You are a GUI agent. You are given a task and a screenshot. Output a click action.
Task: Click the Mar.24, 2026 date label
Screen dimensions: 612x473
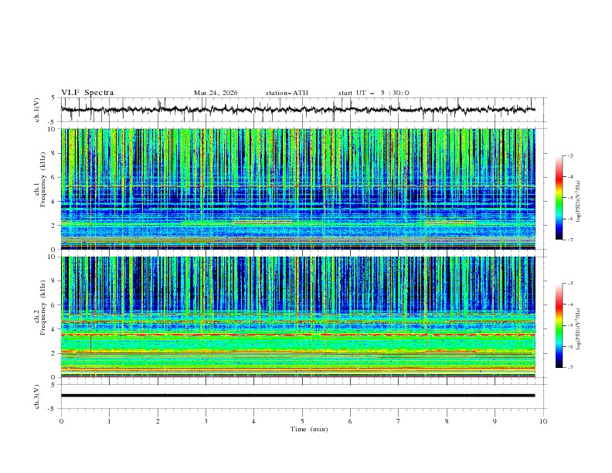pyautogui.click(x=216, y=93)
